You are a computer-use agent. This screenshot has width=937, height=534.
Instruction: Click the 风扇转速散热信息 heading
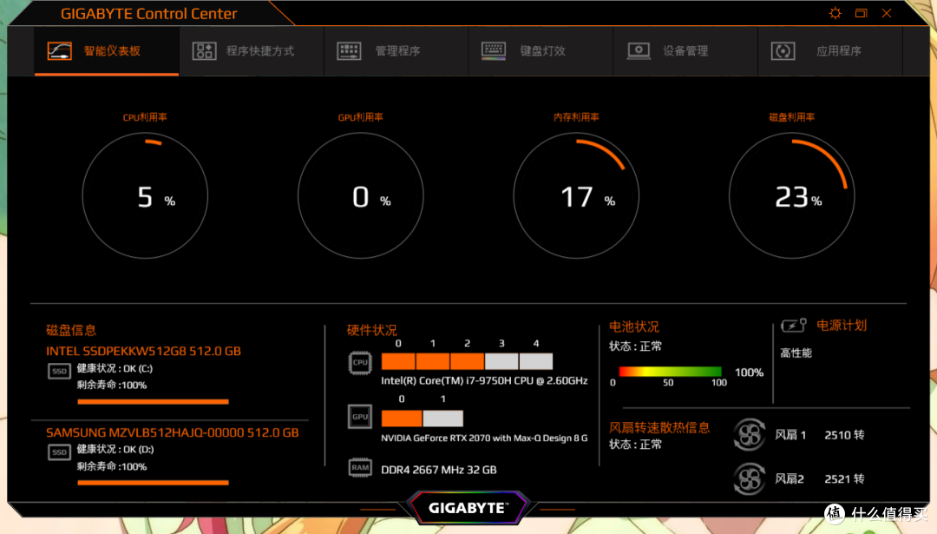659,427
